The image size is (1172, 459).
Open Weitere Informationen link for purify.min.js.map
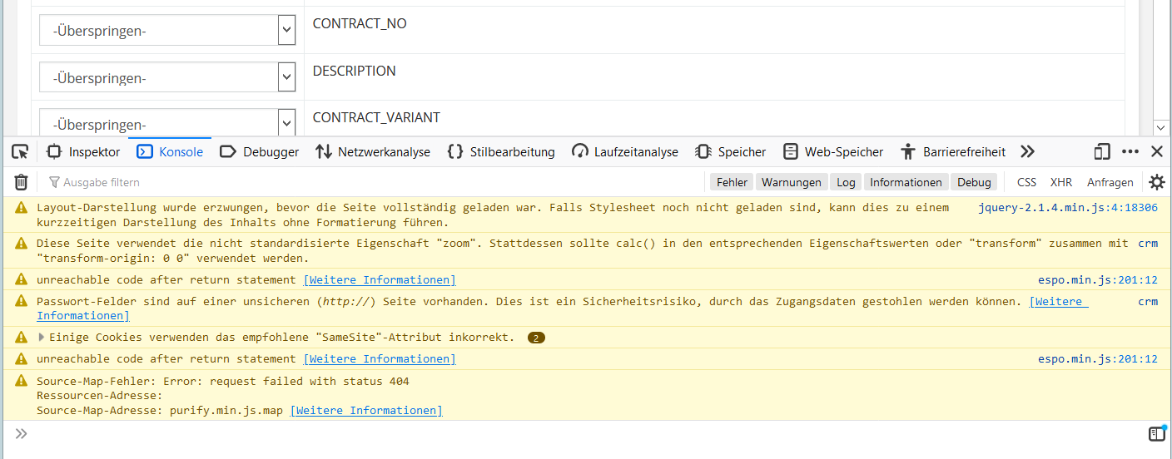[x=365, y=411]
